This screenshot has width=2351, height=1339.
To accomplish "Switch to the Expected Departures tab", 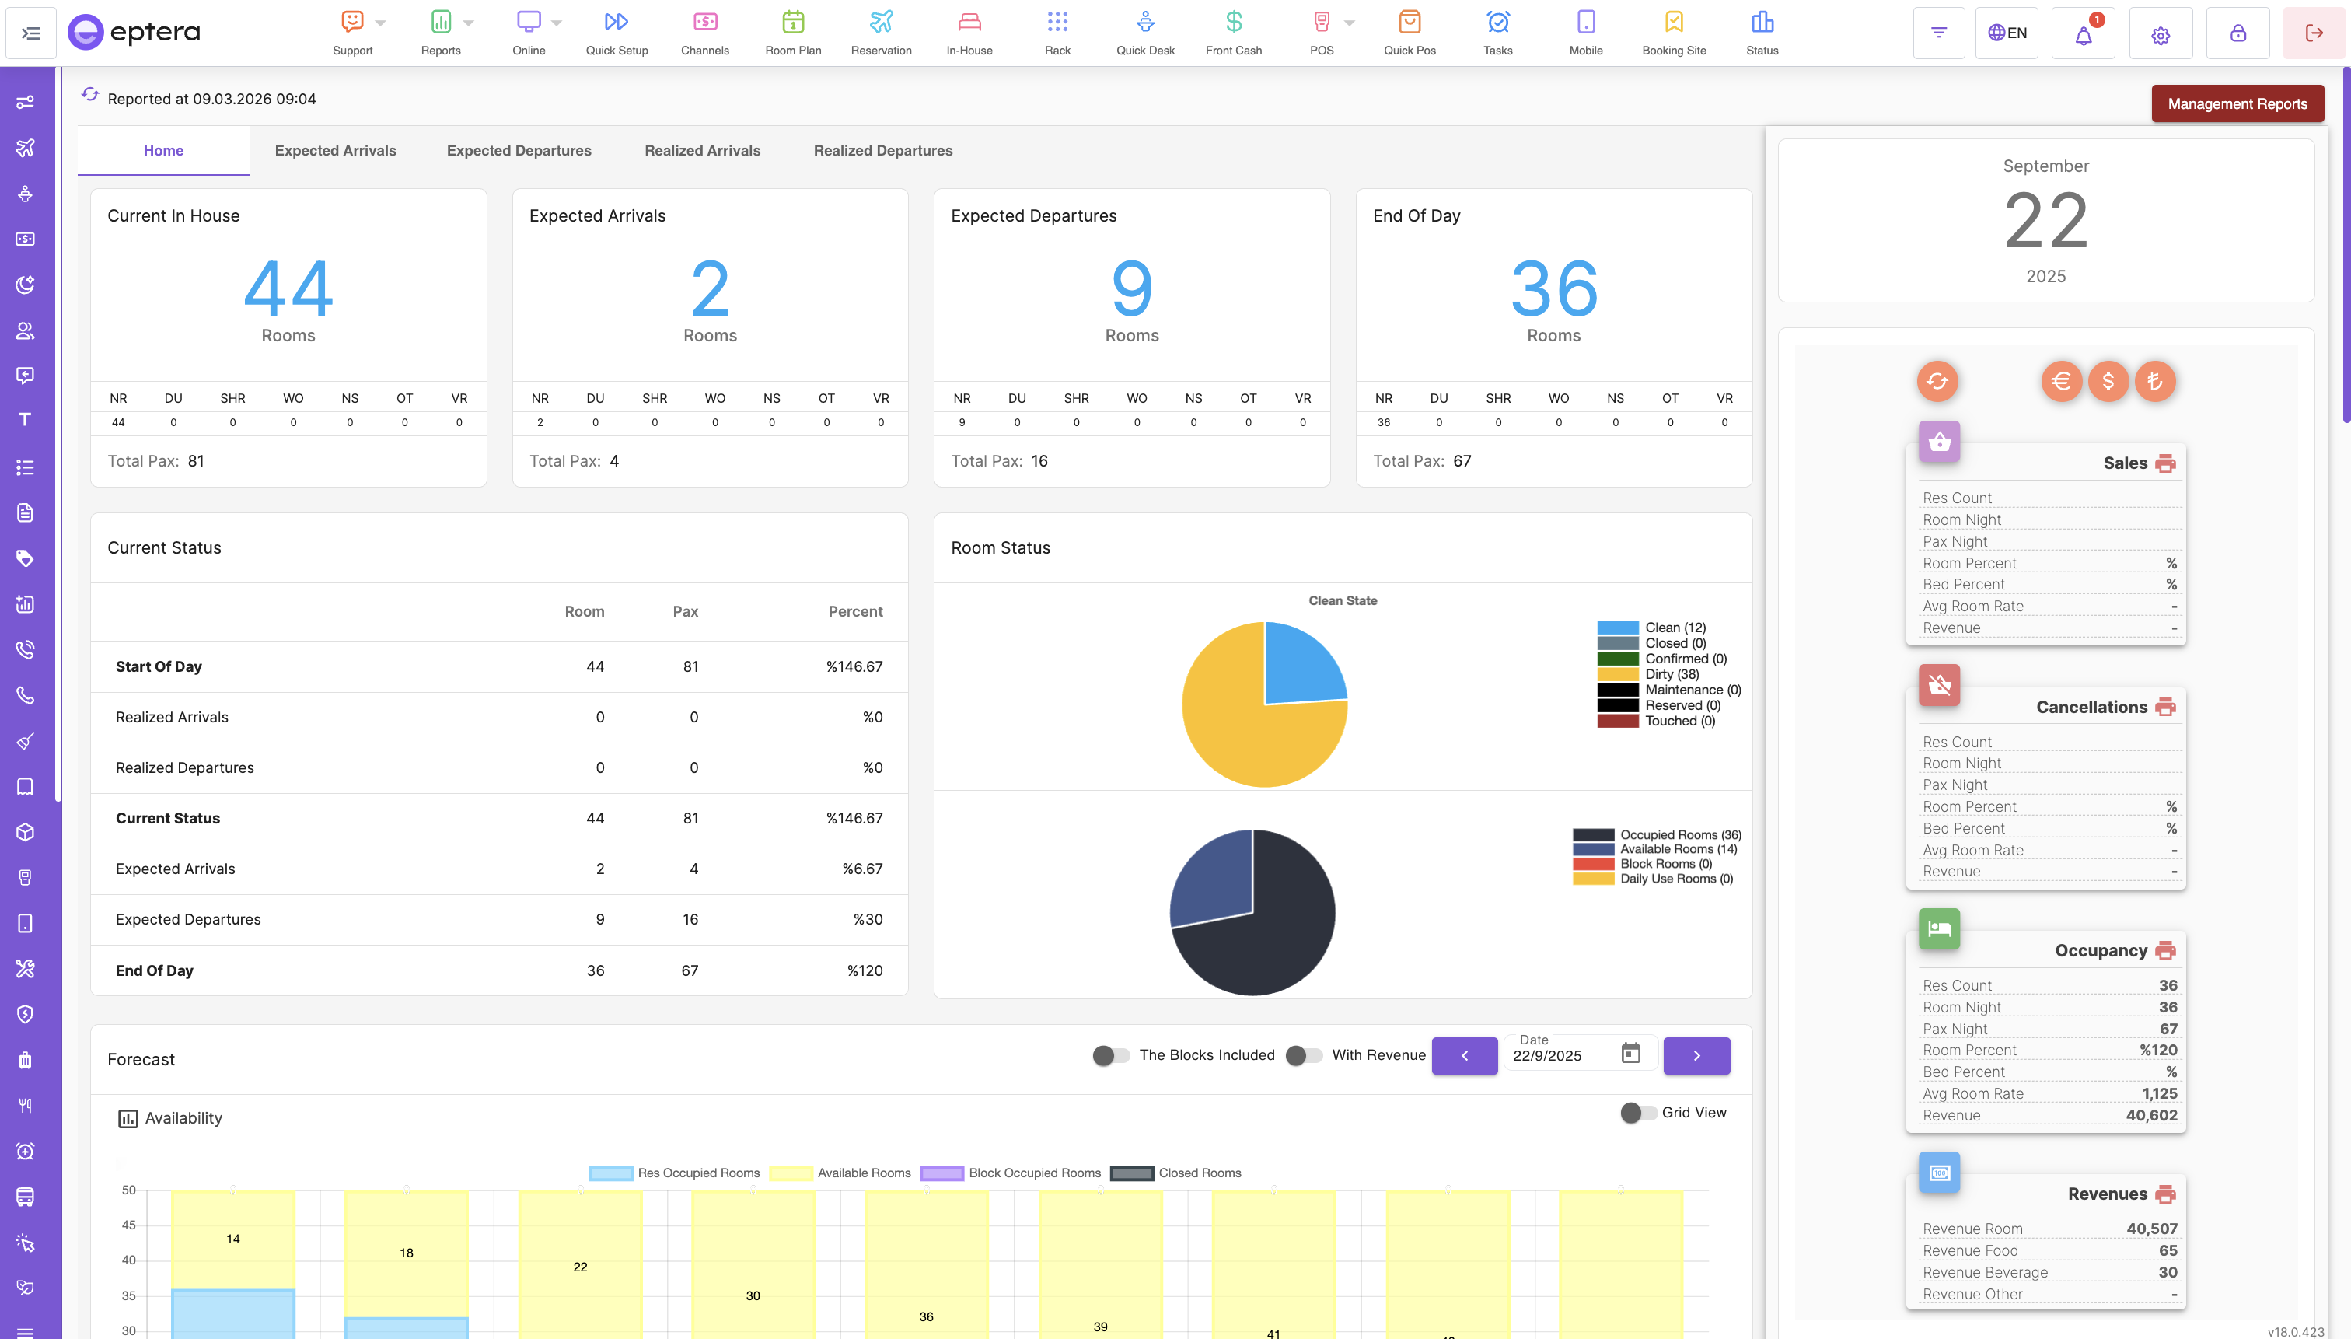I will click(519, 151).
